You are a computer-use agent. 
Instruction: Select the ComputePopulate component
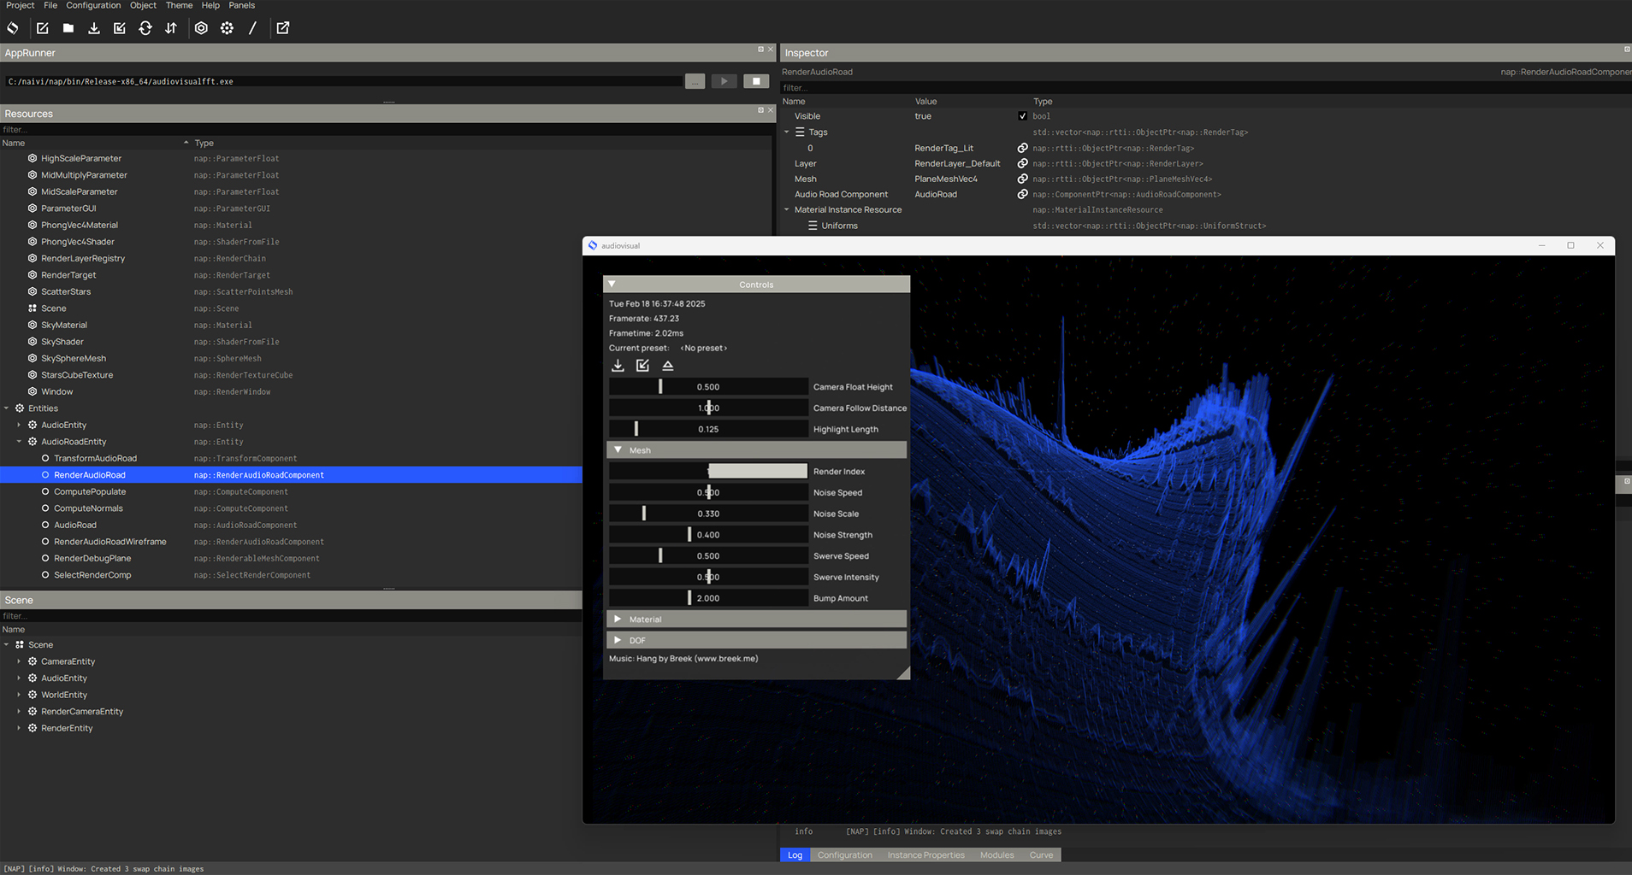[90, 491]
